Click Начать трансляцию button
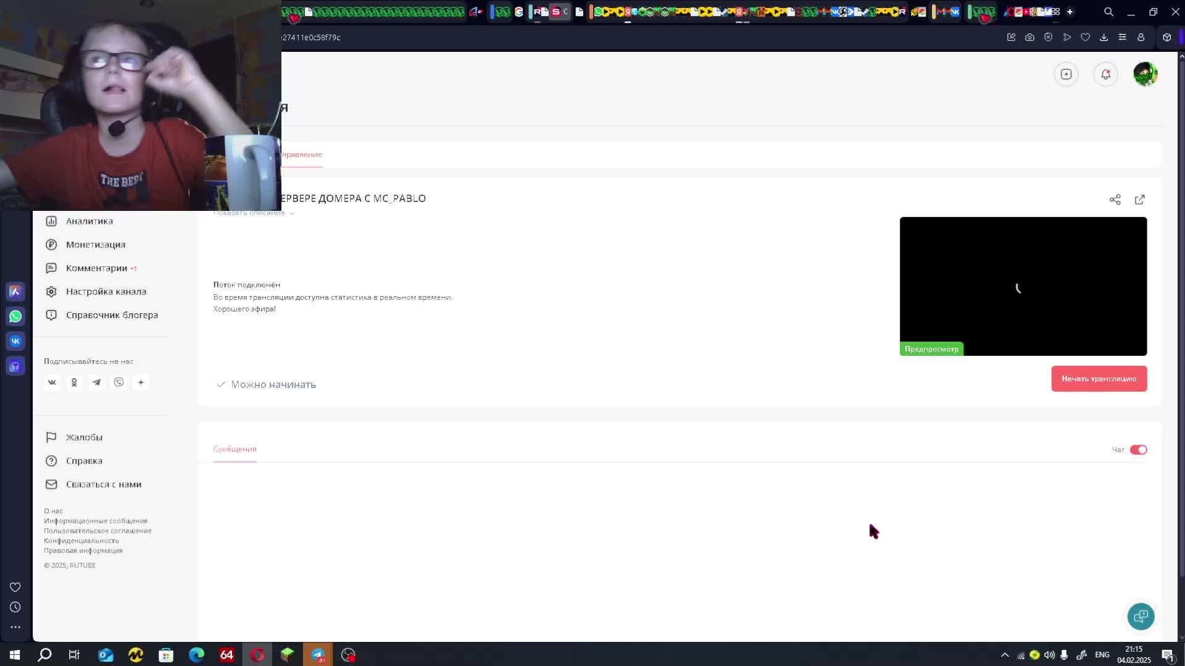 pos(1099,379)
